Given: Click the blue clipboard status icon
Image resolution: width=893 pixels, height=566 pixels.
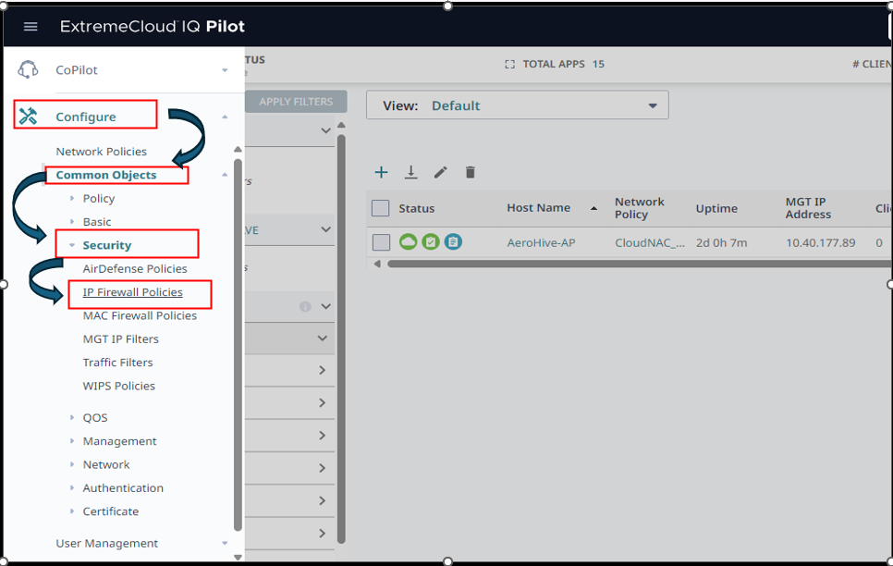Looking at the screenshot, I should click(x=453, y=241).
